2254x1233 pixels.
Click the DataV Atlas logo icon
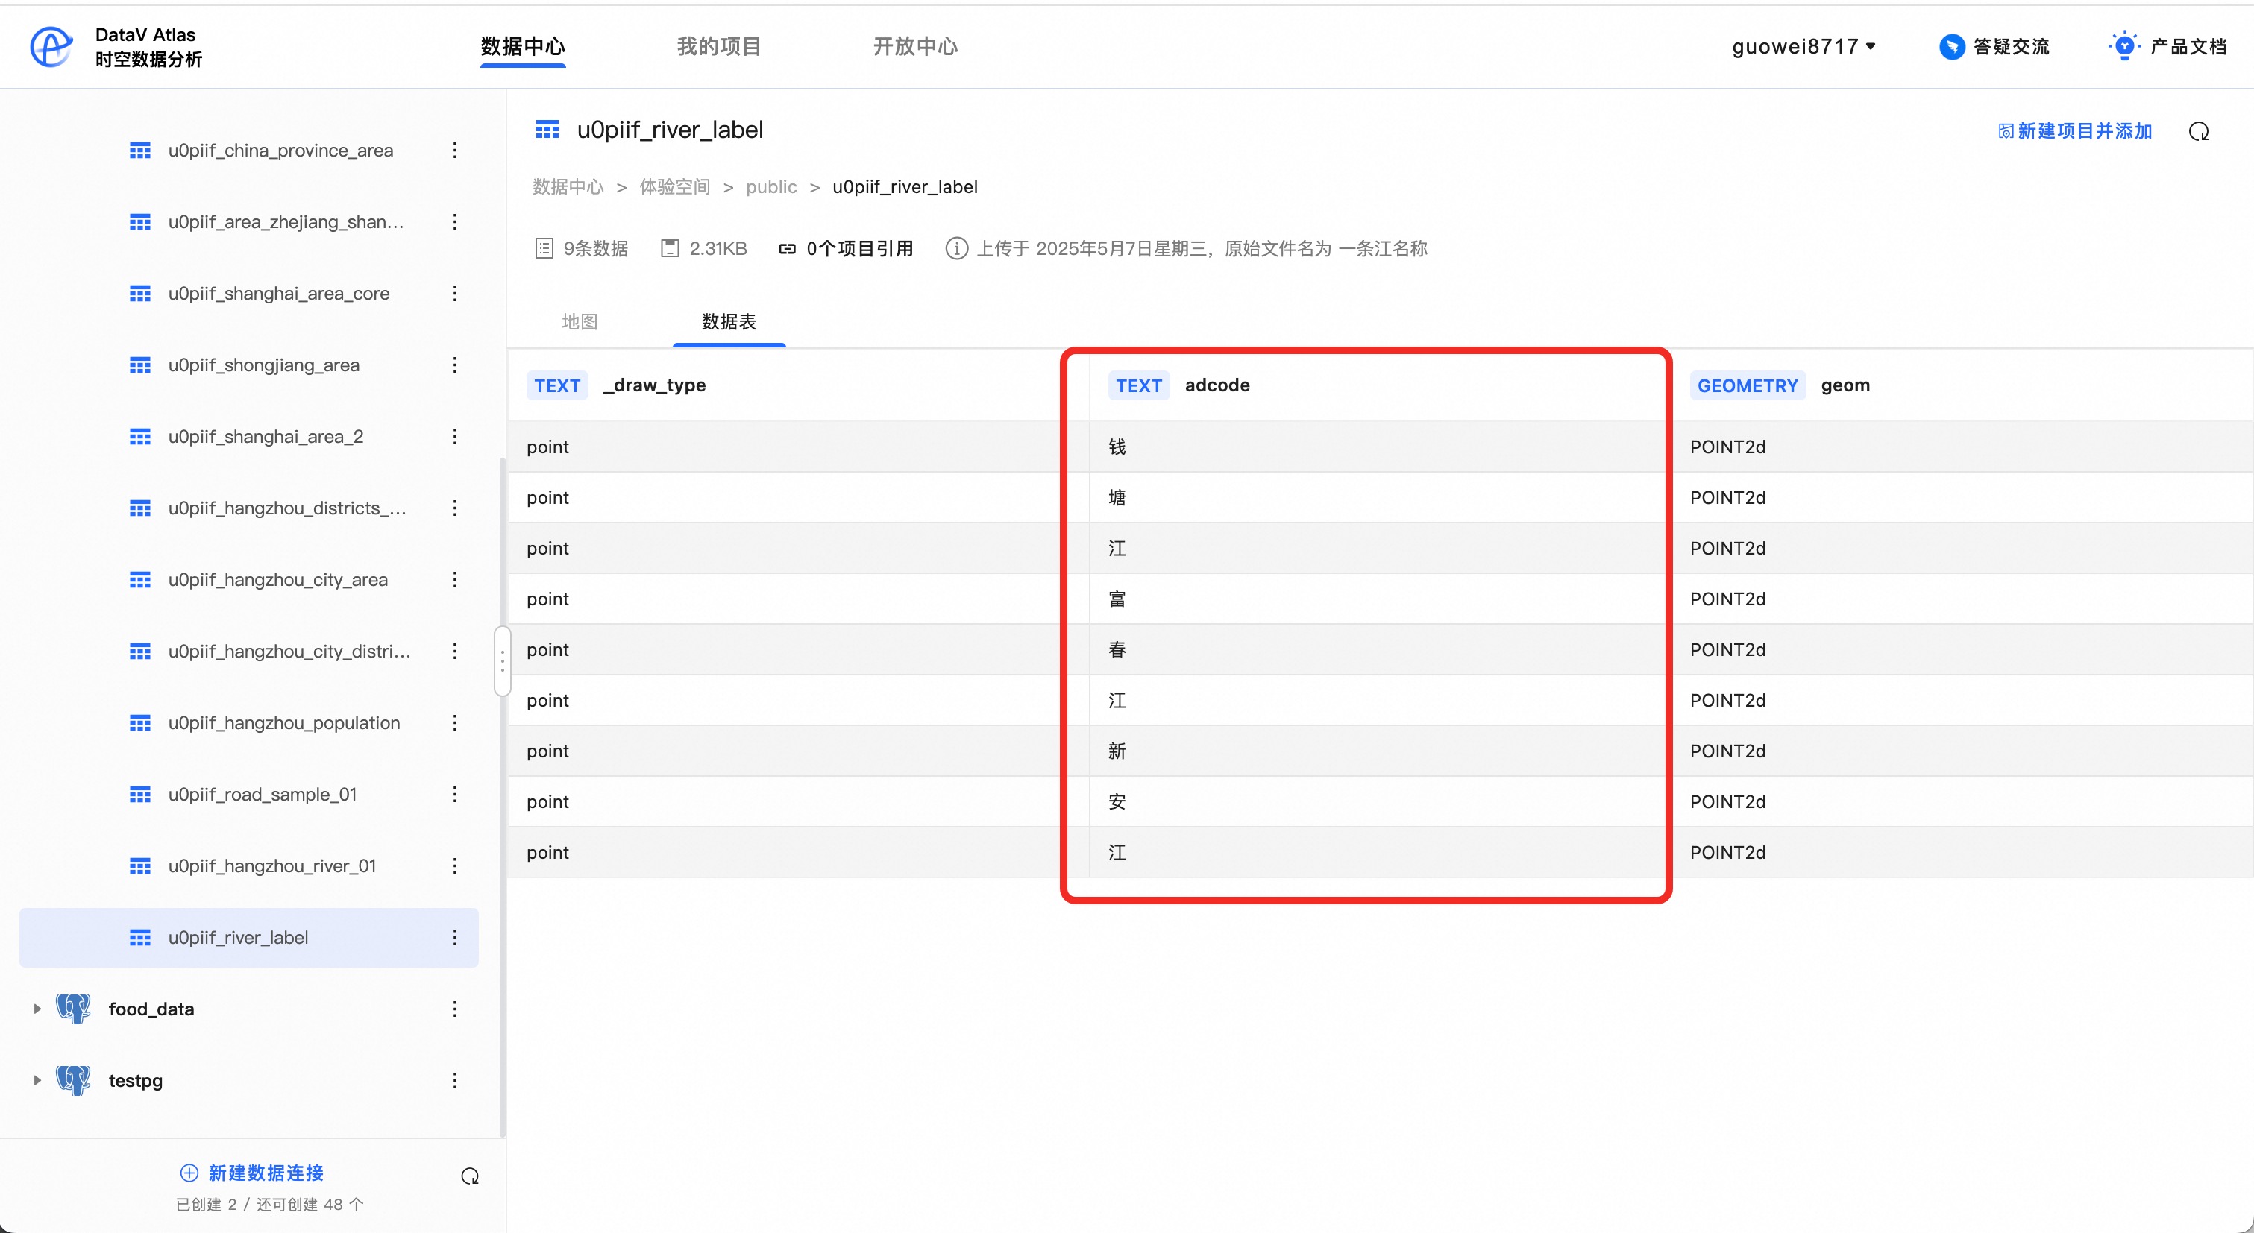click(x=51, y=46)
